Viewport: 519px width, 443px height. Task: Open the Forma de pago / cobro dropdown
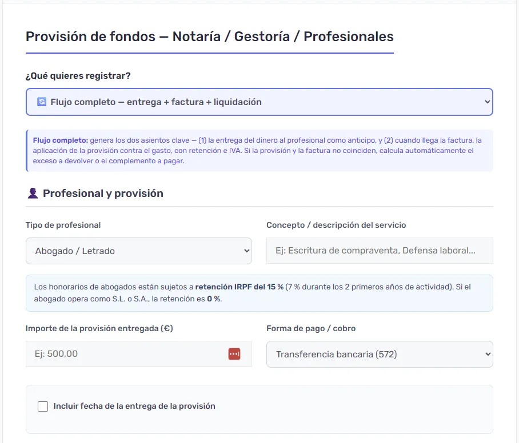(x=380, y=354)
